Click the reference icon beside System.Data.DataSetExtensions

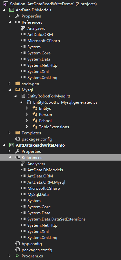[x=23, y=219]
